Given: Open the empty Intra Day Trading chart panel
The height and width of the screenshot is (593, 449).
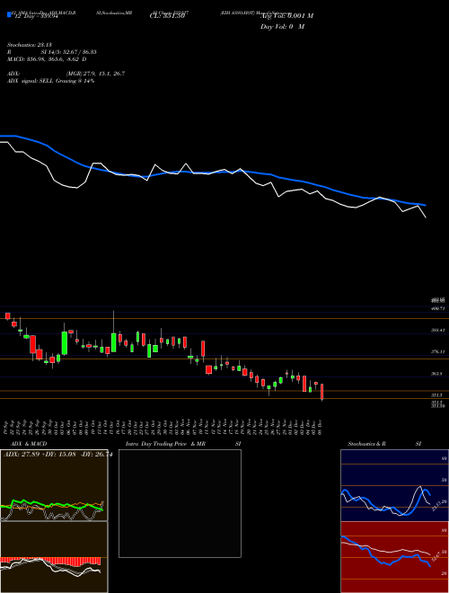Looking at the screenshot, I should point(180,503).
